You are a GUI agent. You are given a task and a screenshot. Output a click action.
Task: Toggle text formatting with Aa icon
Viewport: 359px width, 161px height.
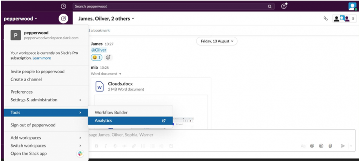tap(303, 146)
